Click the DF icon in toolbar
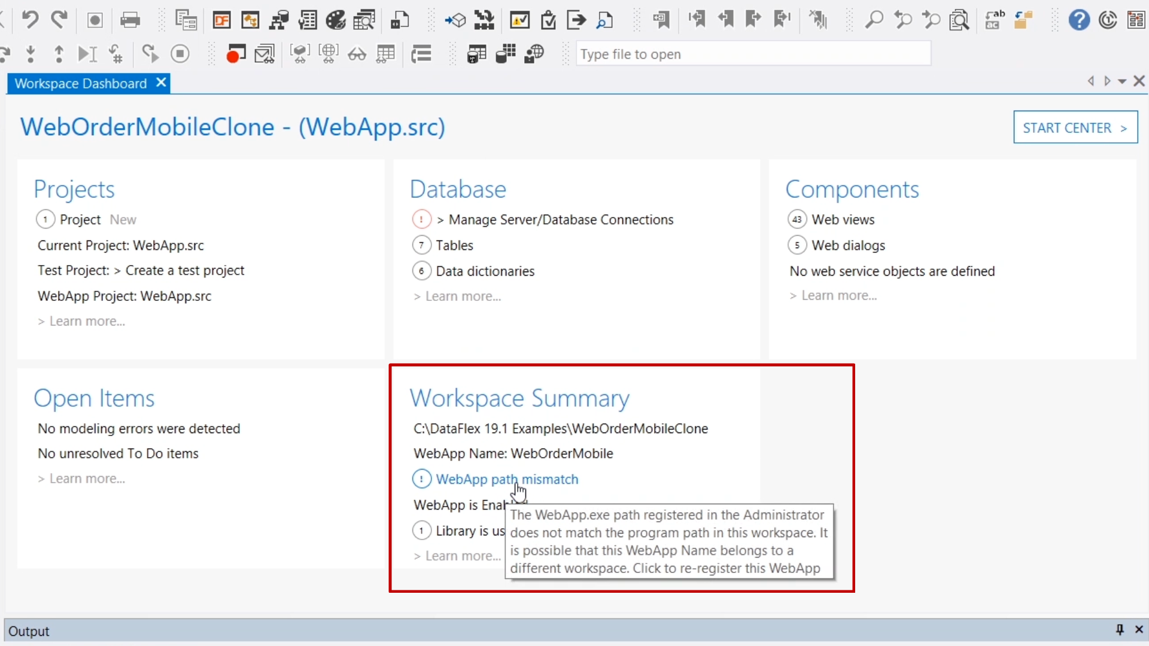1149x646 pixels. (221, 20)
